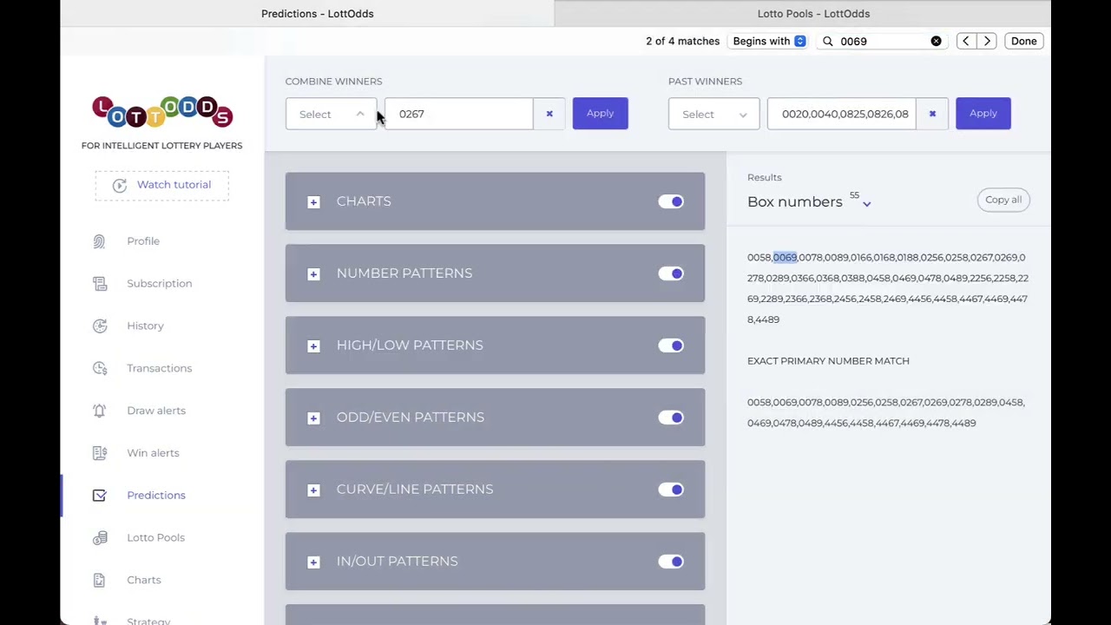Clear the 0069 find search text
Screen dimensions: 1111x625
tap(936, 41)
